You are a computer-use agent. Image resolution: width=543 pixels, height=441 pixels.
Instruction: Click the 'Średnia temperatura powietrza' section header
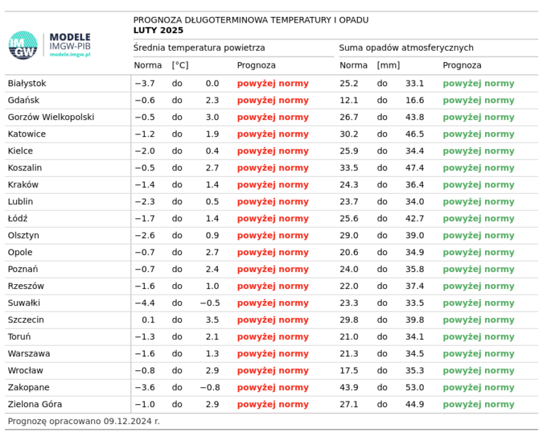pos(199,48)
